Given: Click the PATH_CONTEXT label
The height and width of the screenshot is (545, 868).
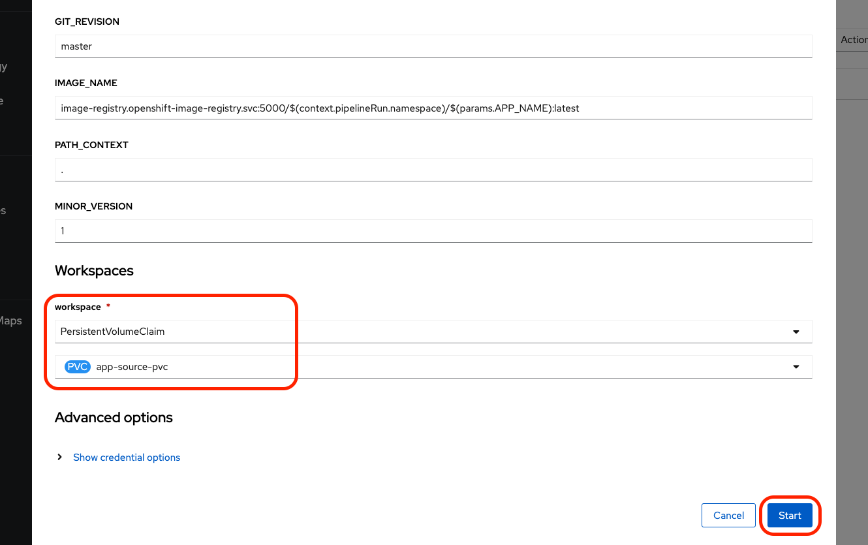Looking at the screenshot, I should 91,145.
